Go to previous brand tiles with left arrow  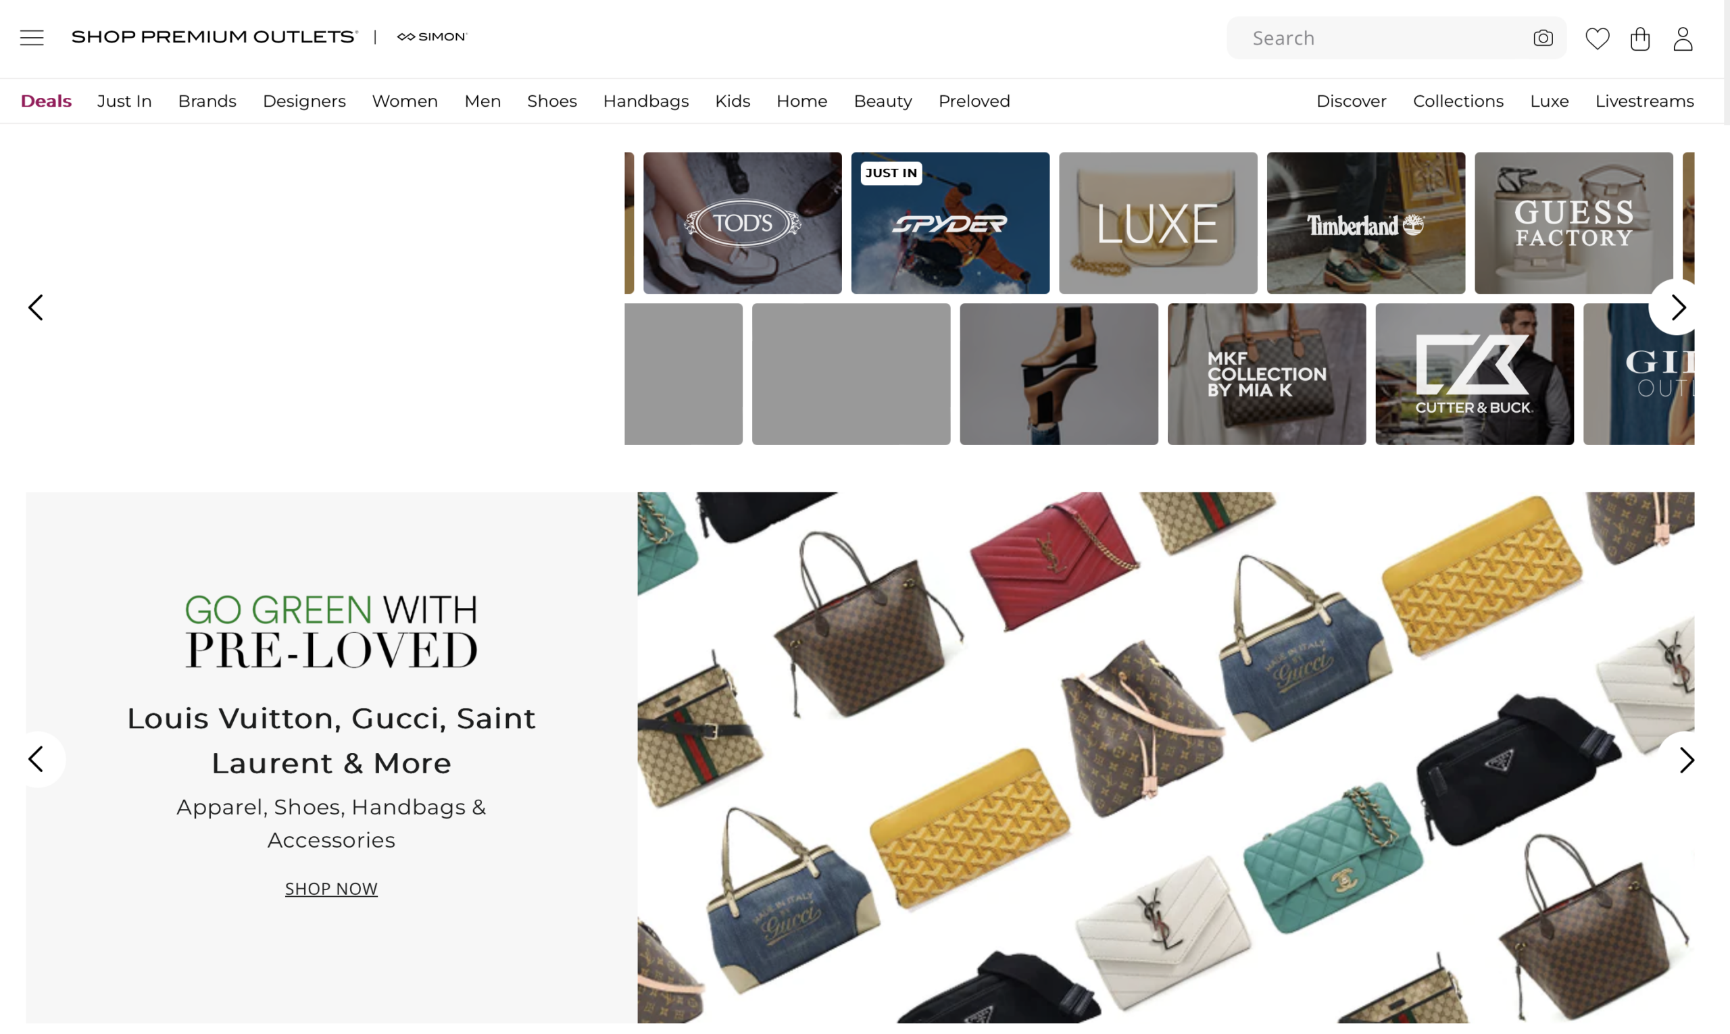tap(36, 307)
